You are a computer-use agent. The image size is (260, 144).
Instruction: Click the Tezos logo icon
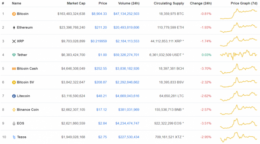click(14, 137)
